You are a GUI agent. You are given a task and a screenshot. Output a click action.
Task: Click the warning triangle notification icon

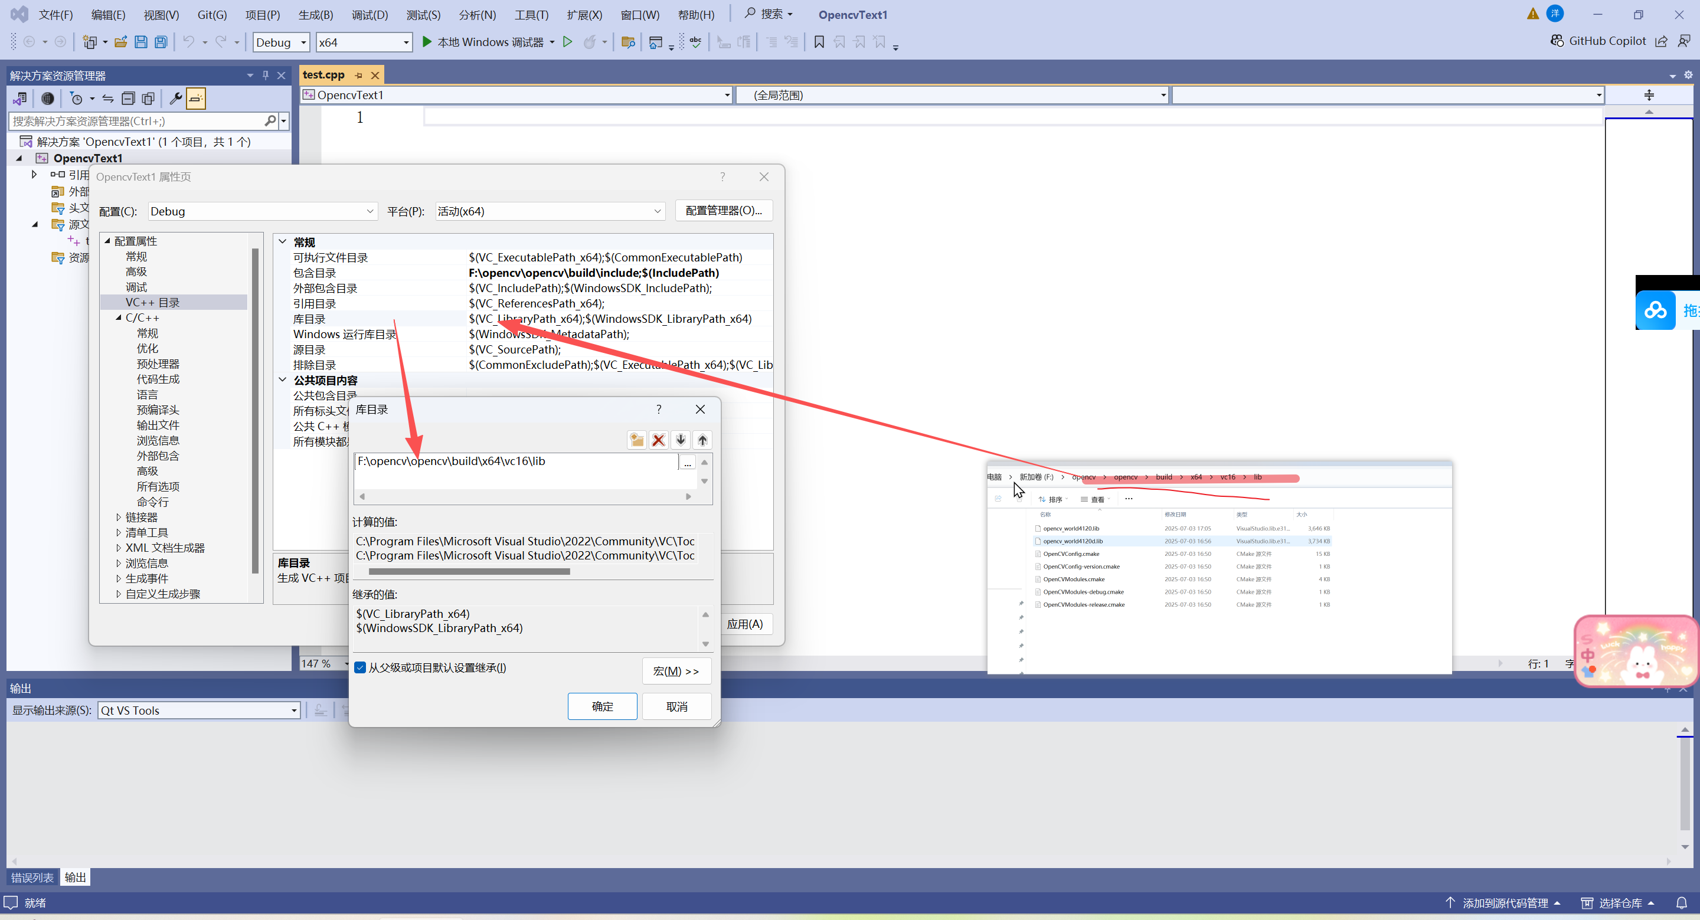1532,14
